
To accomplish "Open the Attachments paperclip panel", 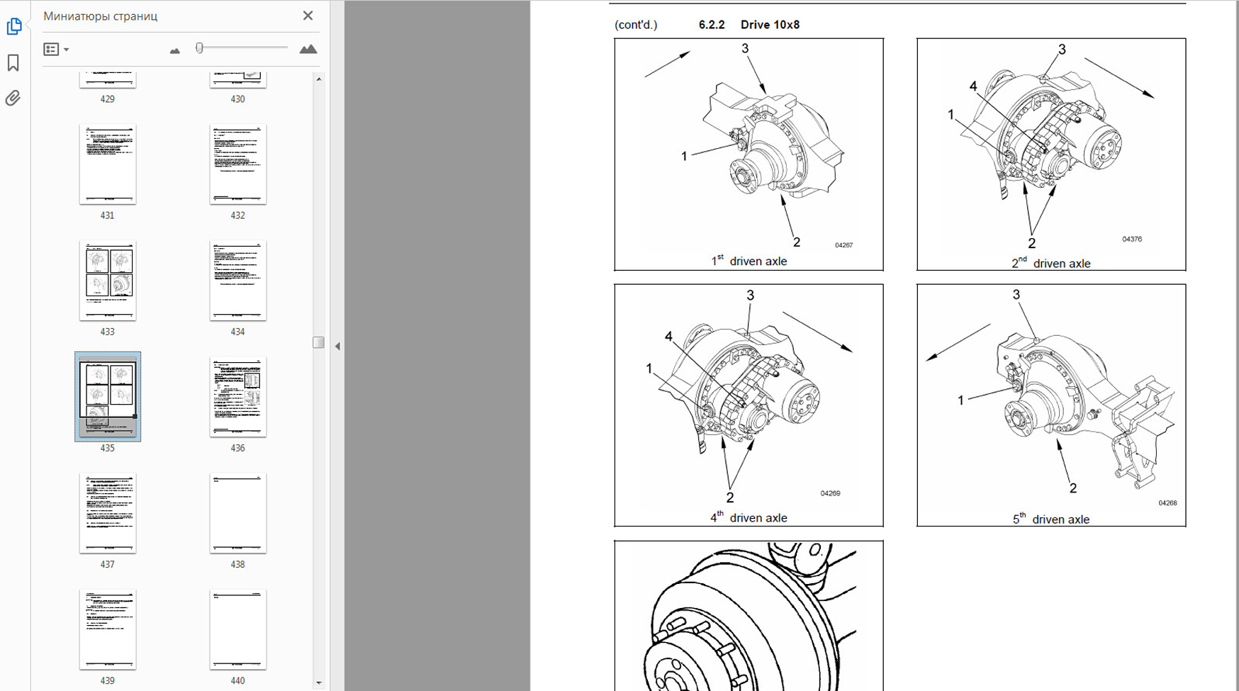I will point(13,99).
